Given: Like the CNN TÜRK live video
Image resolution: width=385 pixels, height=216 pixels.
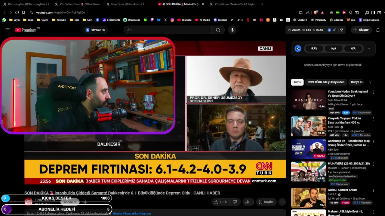Looking at the screenshot, I should (220, 202).
